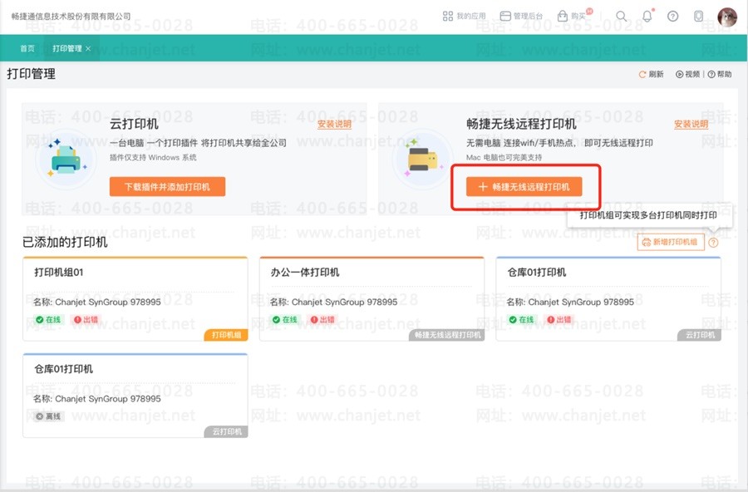Viewport: 748px width, 492px height.
Task: Open the user avatar menu
Action: [727, 17]
